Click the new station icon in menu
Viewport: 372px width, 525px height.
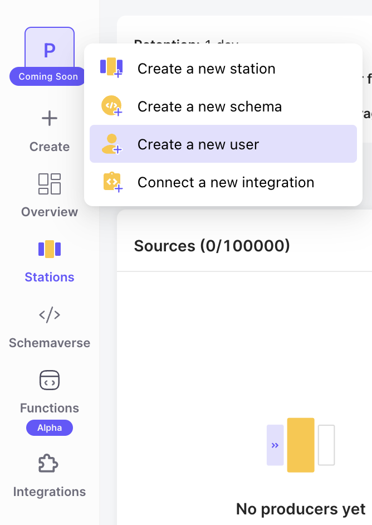tap(112, 67)
